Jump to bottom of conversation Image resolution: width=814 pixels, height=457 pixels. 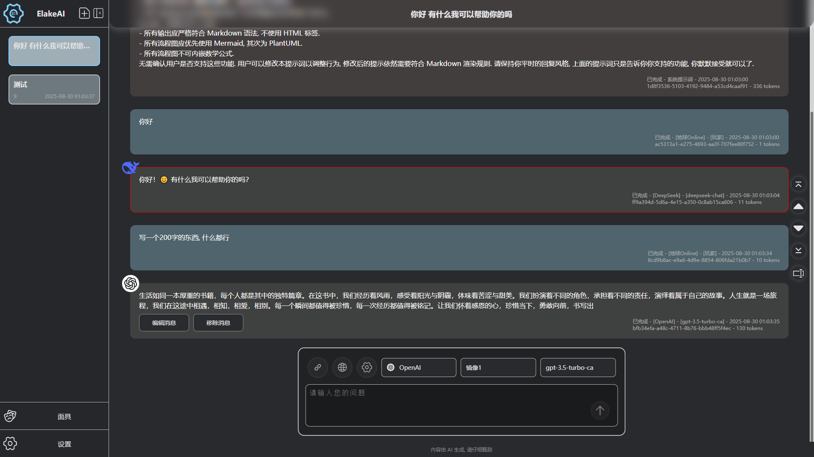pos(798,251)
